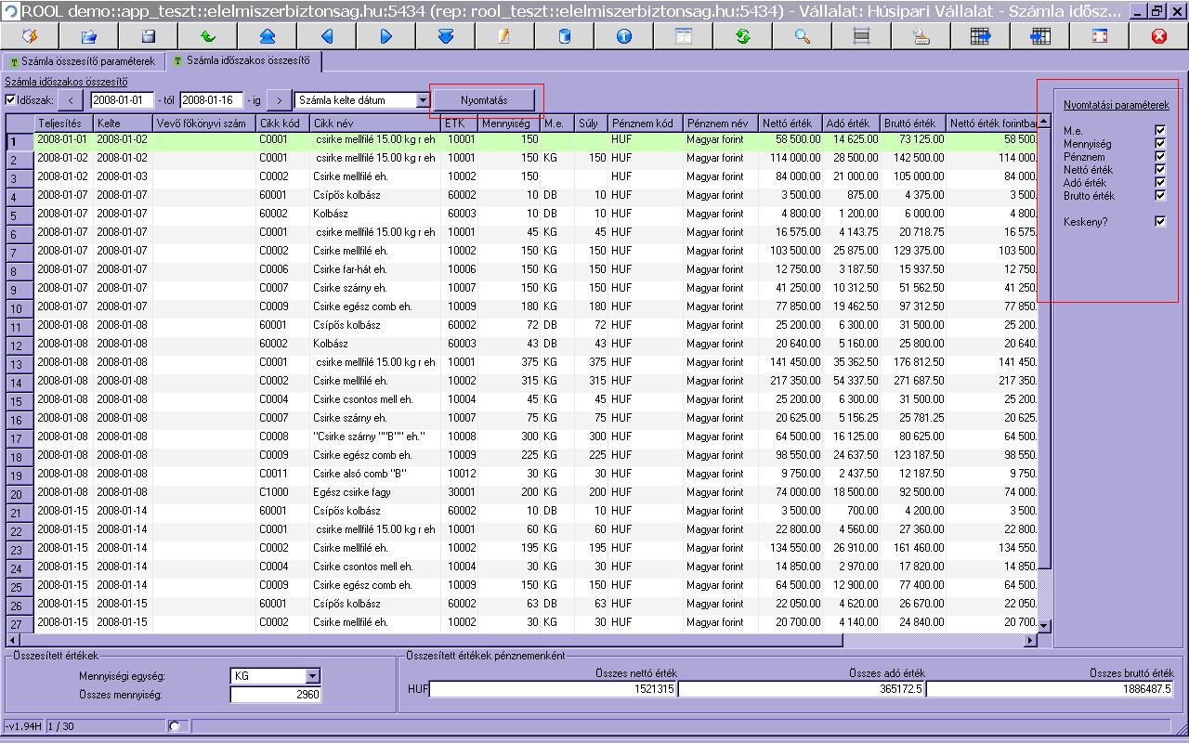The height and width of the screenshot is (743, 1189).
Task: Click the pencil edit toolbar icon
Action: coord(505,36)
